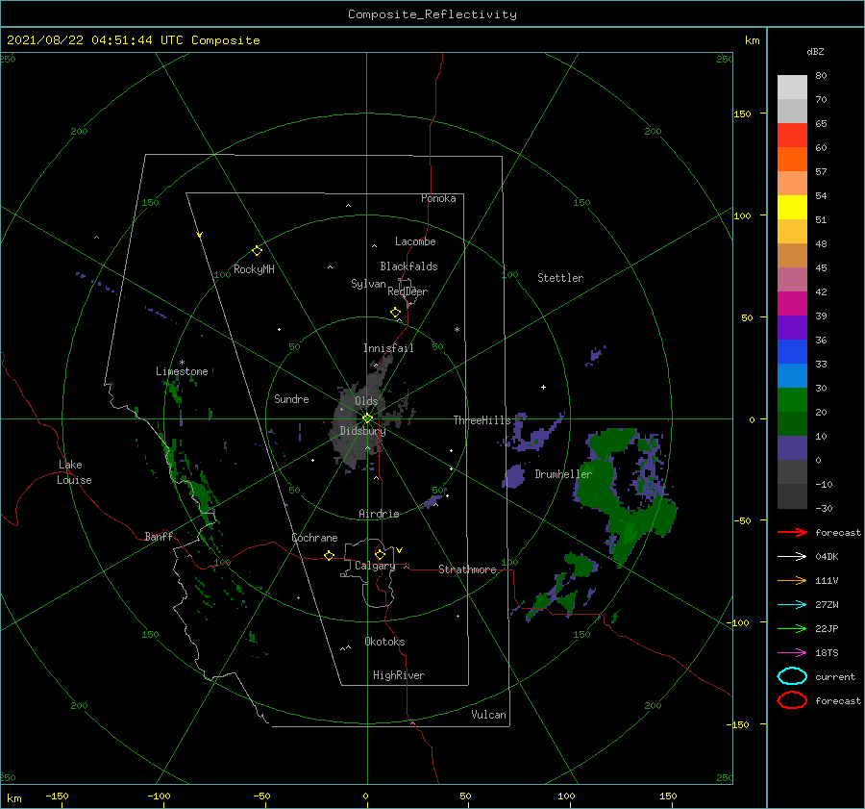Click the Didsbury city label
The image size is (865, 809).
(x=362, y=431)
